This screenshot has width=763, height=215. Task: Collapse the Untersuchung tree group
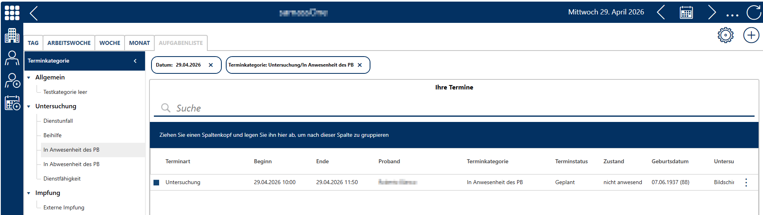tap(29, 106)
